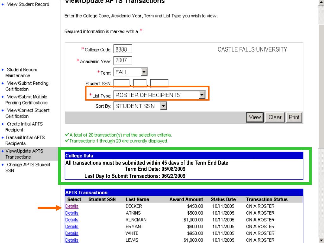The width and height of the screenshot is (324, 243).
Task: Open View Student Record sidebar link
Action: (28, 4)
